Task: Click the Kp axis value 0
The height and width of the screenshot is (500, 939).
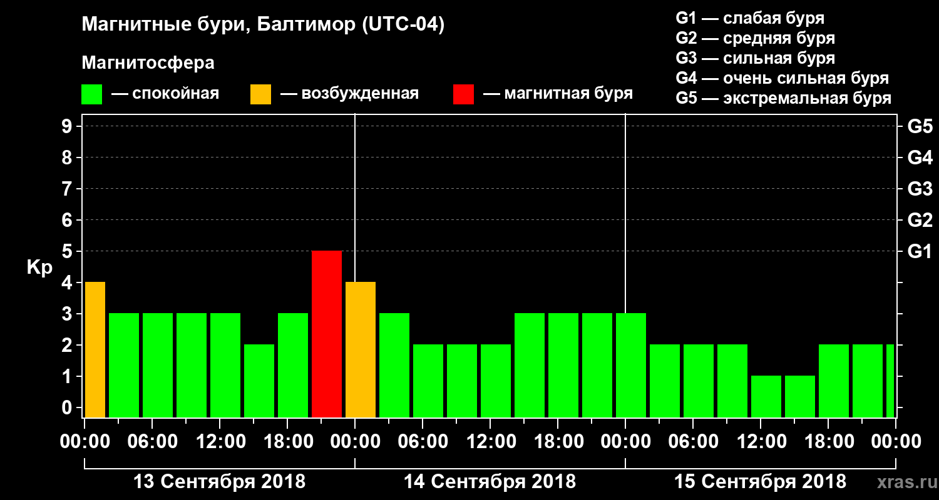Action: pyautogui.click(x=68, y=407)
